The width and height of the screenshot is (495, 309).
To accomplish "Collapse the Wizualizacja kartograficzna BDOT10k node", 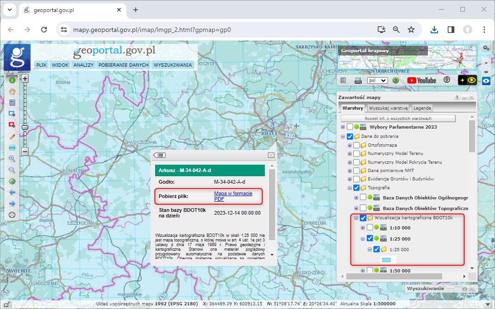I will pos(357,218).
